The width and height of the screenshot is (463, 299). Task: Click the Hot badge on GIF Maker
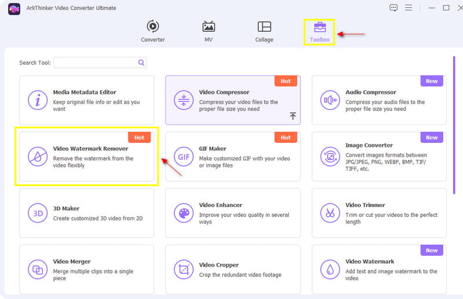pyautogui.click(x=285, y=137)
